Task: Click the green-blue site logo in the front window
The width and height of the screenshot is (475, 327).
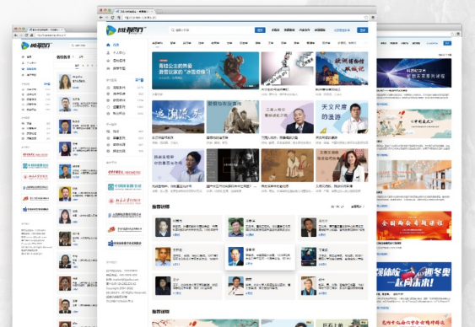Action: 126,30
